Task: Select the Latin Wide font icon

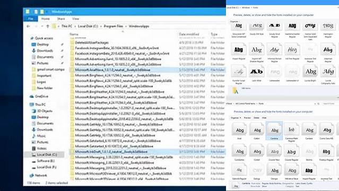Action: pyautogui.click(x=256, y=71)
